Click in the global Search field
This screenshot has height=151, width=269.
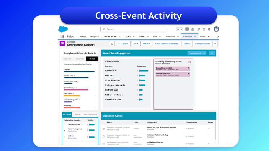coord(133,29)
